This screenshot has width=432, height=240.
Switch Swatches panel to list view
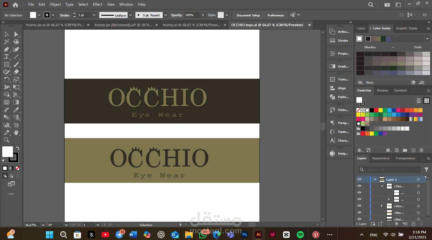click(418, 101)
